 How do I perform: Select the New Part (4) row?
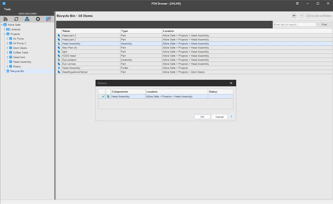(x=194, y=48)
